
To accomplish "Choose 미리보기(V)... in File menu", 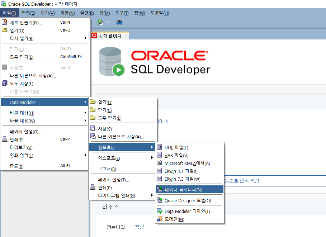I will point(45,147).
